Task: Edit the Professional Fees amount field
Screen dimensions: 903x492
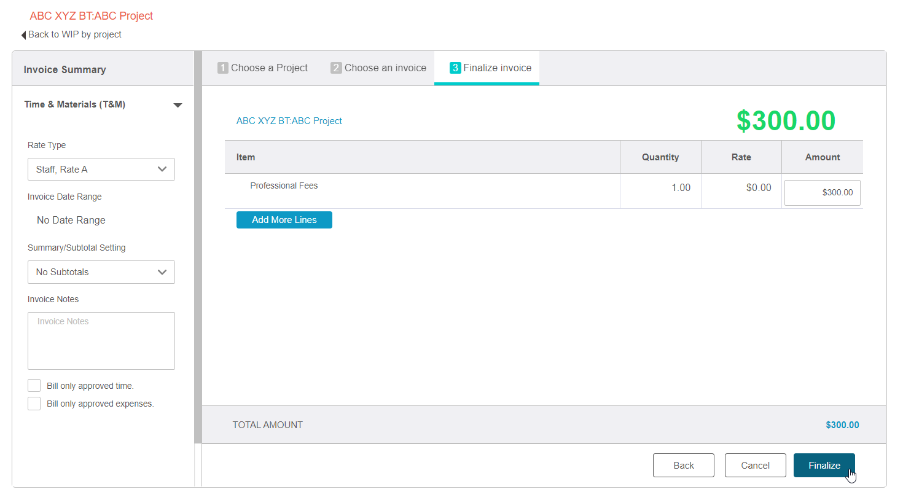Action: pyautogui.click(x=823, y=193)
